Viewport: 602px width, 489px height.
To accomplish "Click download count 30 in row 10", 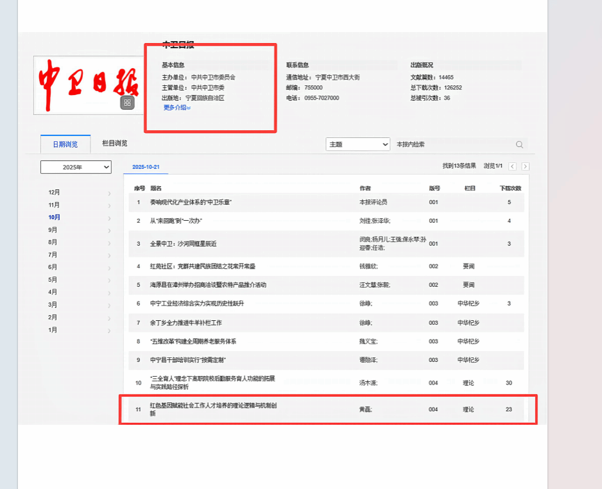I will (509, 382).
